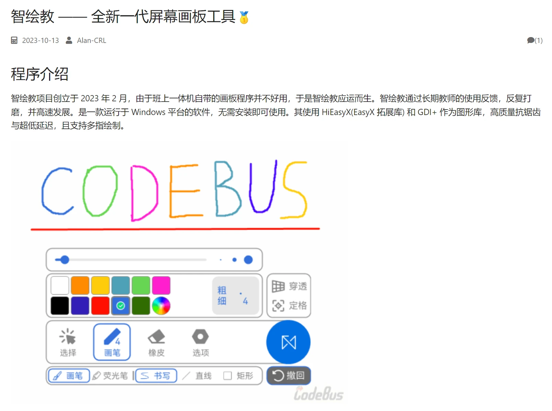Pick the dark purple color swatch
This screenshot has width=552, height=411.
pyautogui.click(x=80, y=306)
